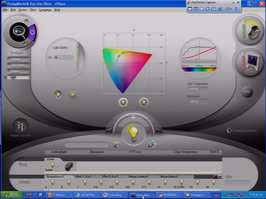Viewport: 266px width, 199px height.
Task: Toggle the left bulb below the chromaticity diagram
Action: pyautogui.click(x=123, y=102)
